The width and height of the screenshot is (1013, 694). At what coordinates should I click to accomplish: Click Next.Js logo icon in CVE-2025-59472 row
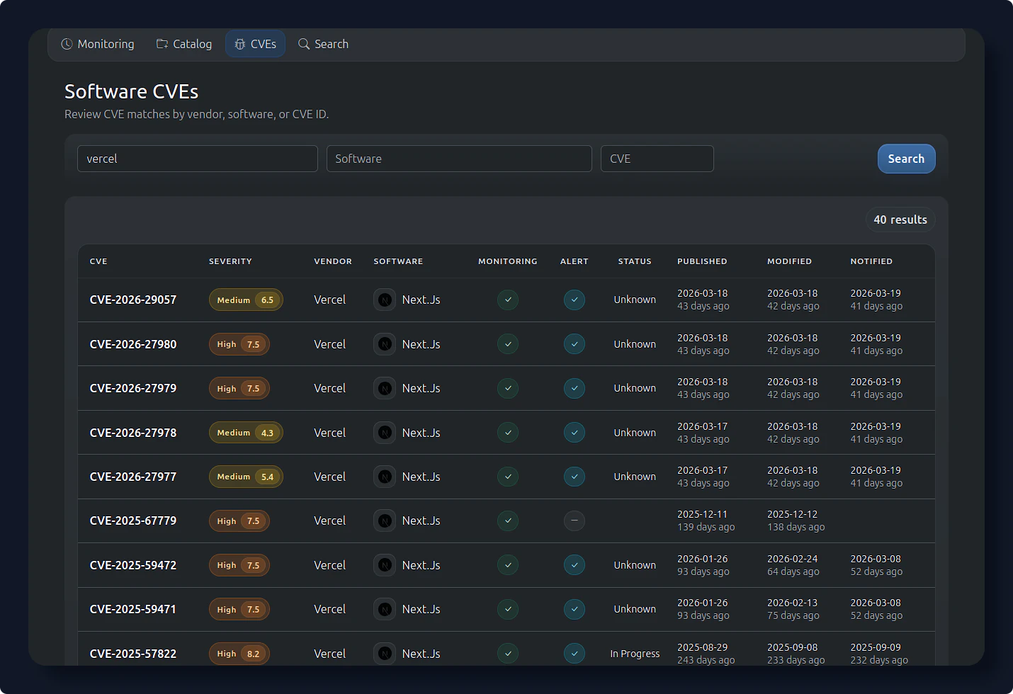385,565
